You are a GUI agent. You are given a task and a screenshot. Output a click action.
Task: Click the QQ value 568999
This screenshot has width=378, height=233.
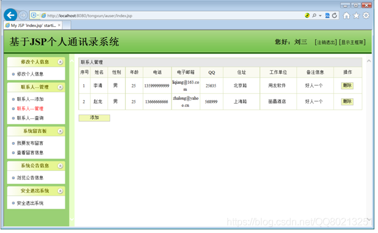click(x=211, y=102)
